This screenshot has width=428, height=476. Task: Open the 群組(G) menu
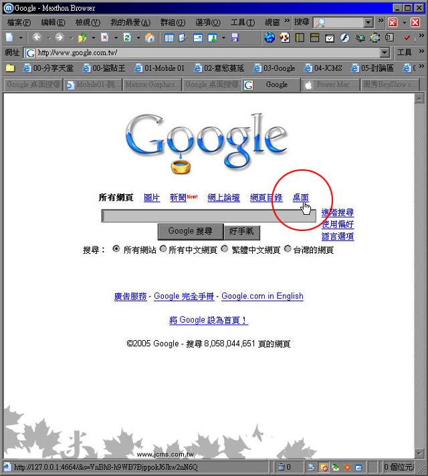tap(173, 23)
